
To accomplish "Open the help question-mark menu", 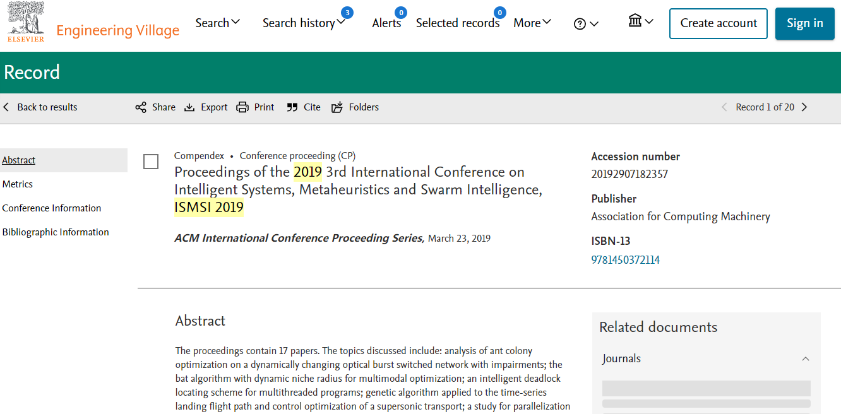I will click(x=586, y=23).
